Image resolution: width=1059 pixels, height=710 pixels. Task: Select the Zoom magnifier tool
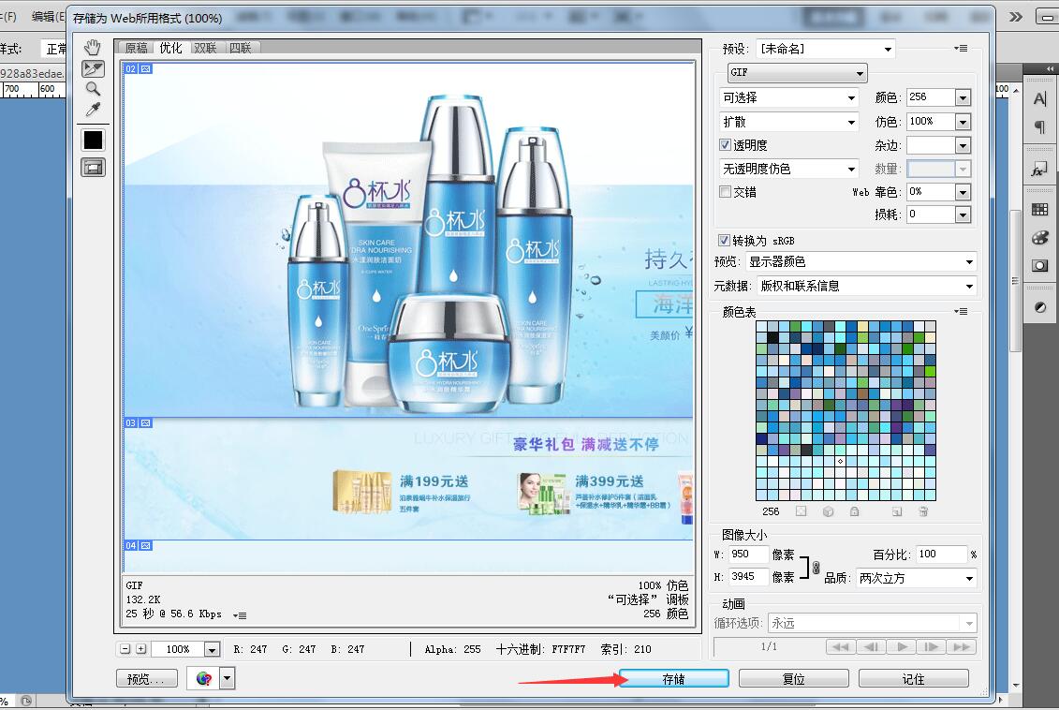pos(93,89)
